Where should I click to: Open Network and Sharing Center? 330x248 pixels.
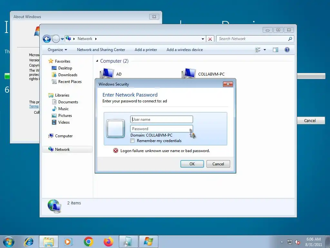[101, 50]
